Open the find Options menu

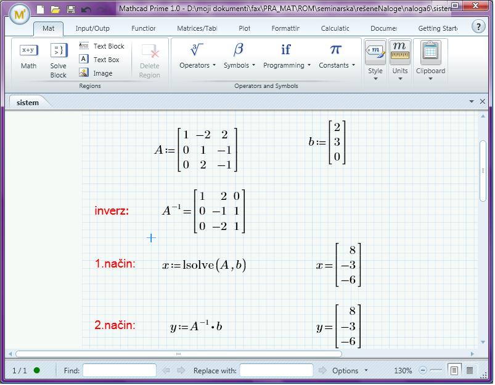point(348,370)
